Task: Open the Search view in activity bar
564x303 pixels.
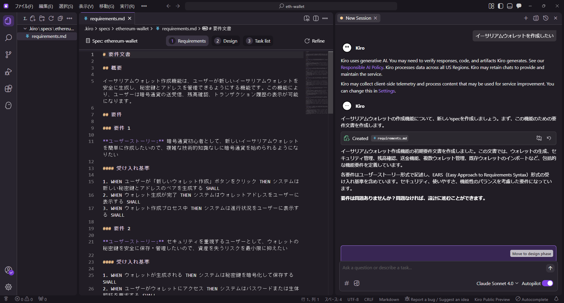Action: pyautogui.click(x=8, y=38)
